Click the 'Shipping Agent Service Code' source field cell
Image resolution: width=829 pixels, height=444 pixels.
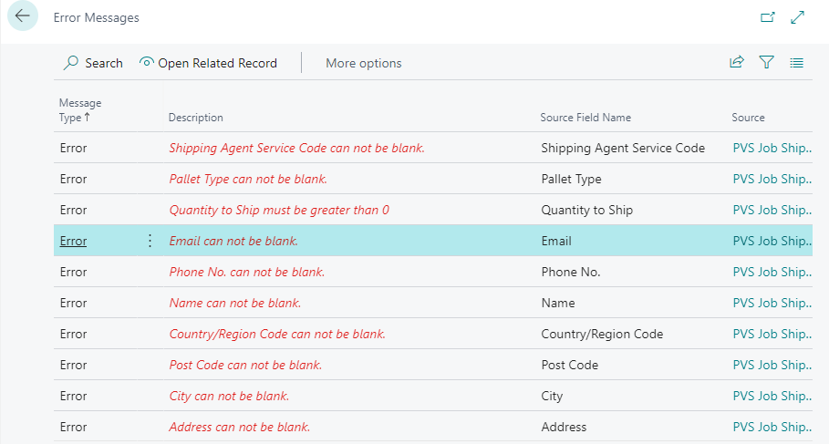(623, 148)
